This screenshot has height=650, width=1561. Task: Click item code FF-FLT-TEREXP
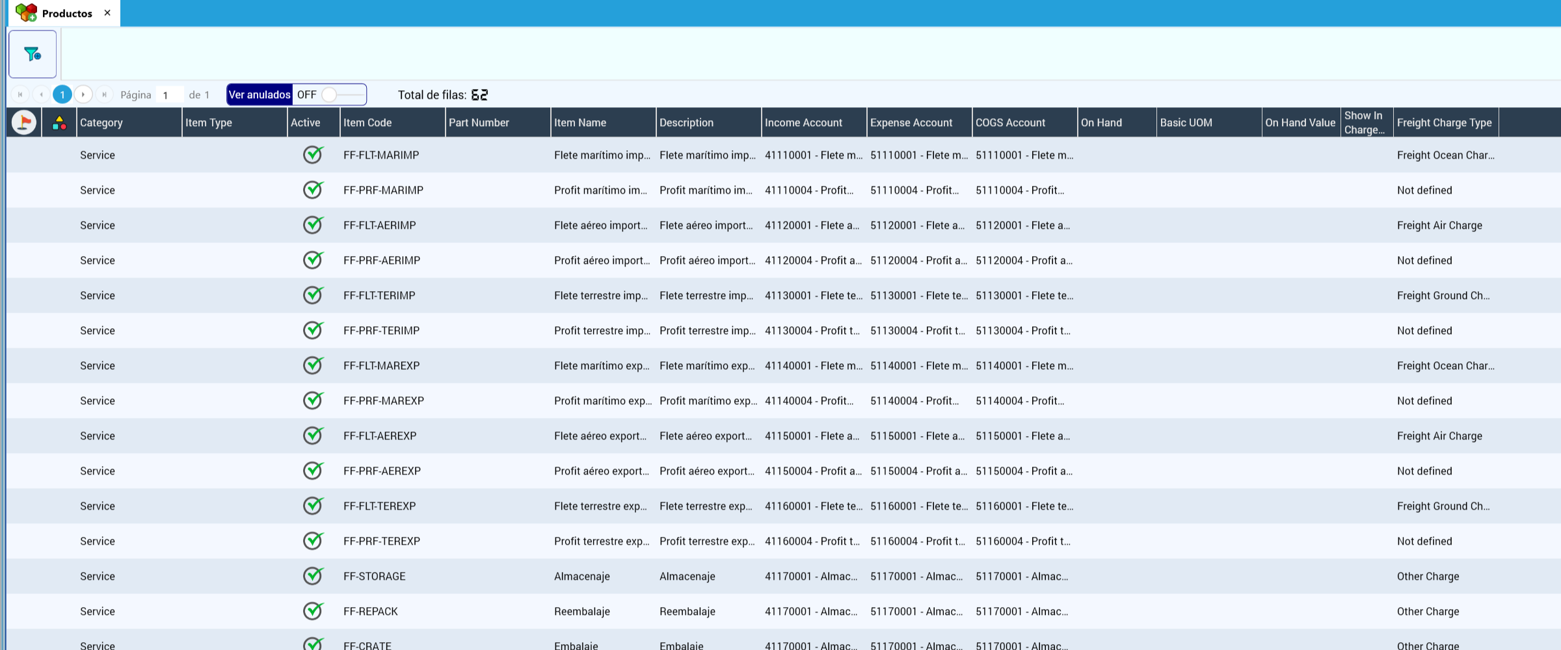(x=380, y=506)
